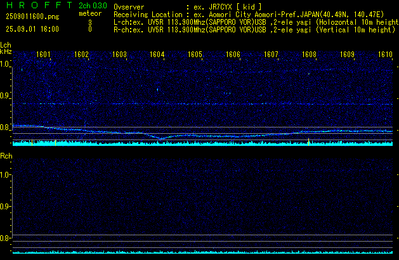Click yellow marker between 1601 and 1602
399x260 pixels.
pos(55,143)
